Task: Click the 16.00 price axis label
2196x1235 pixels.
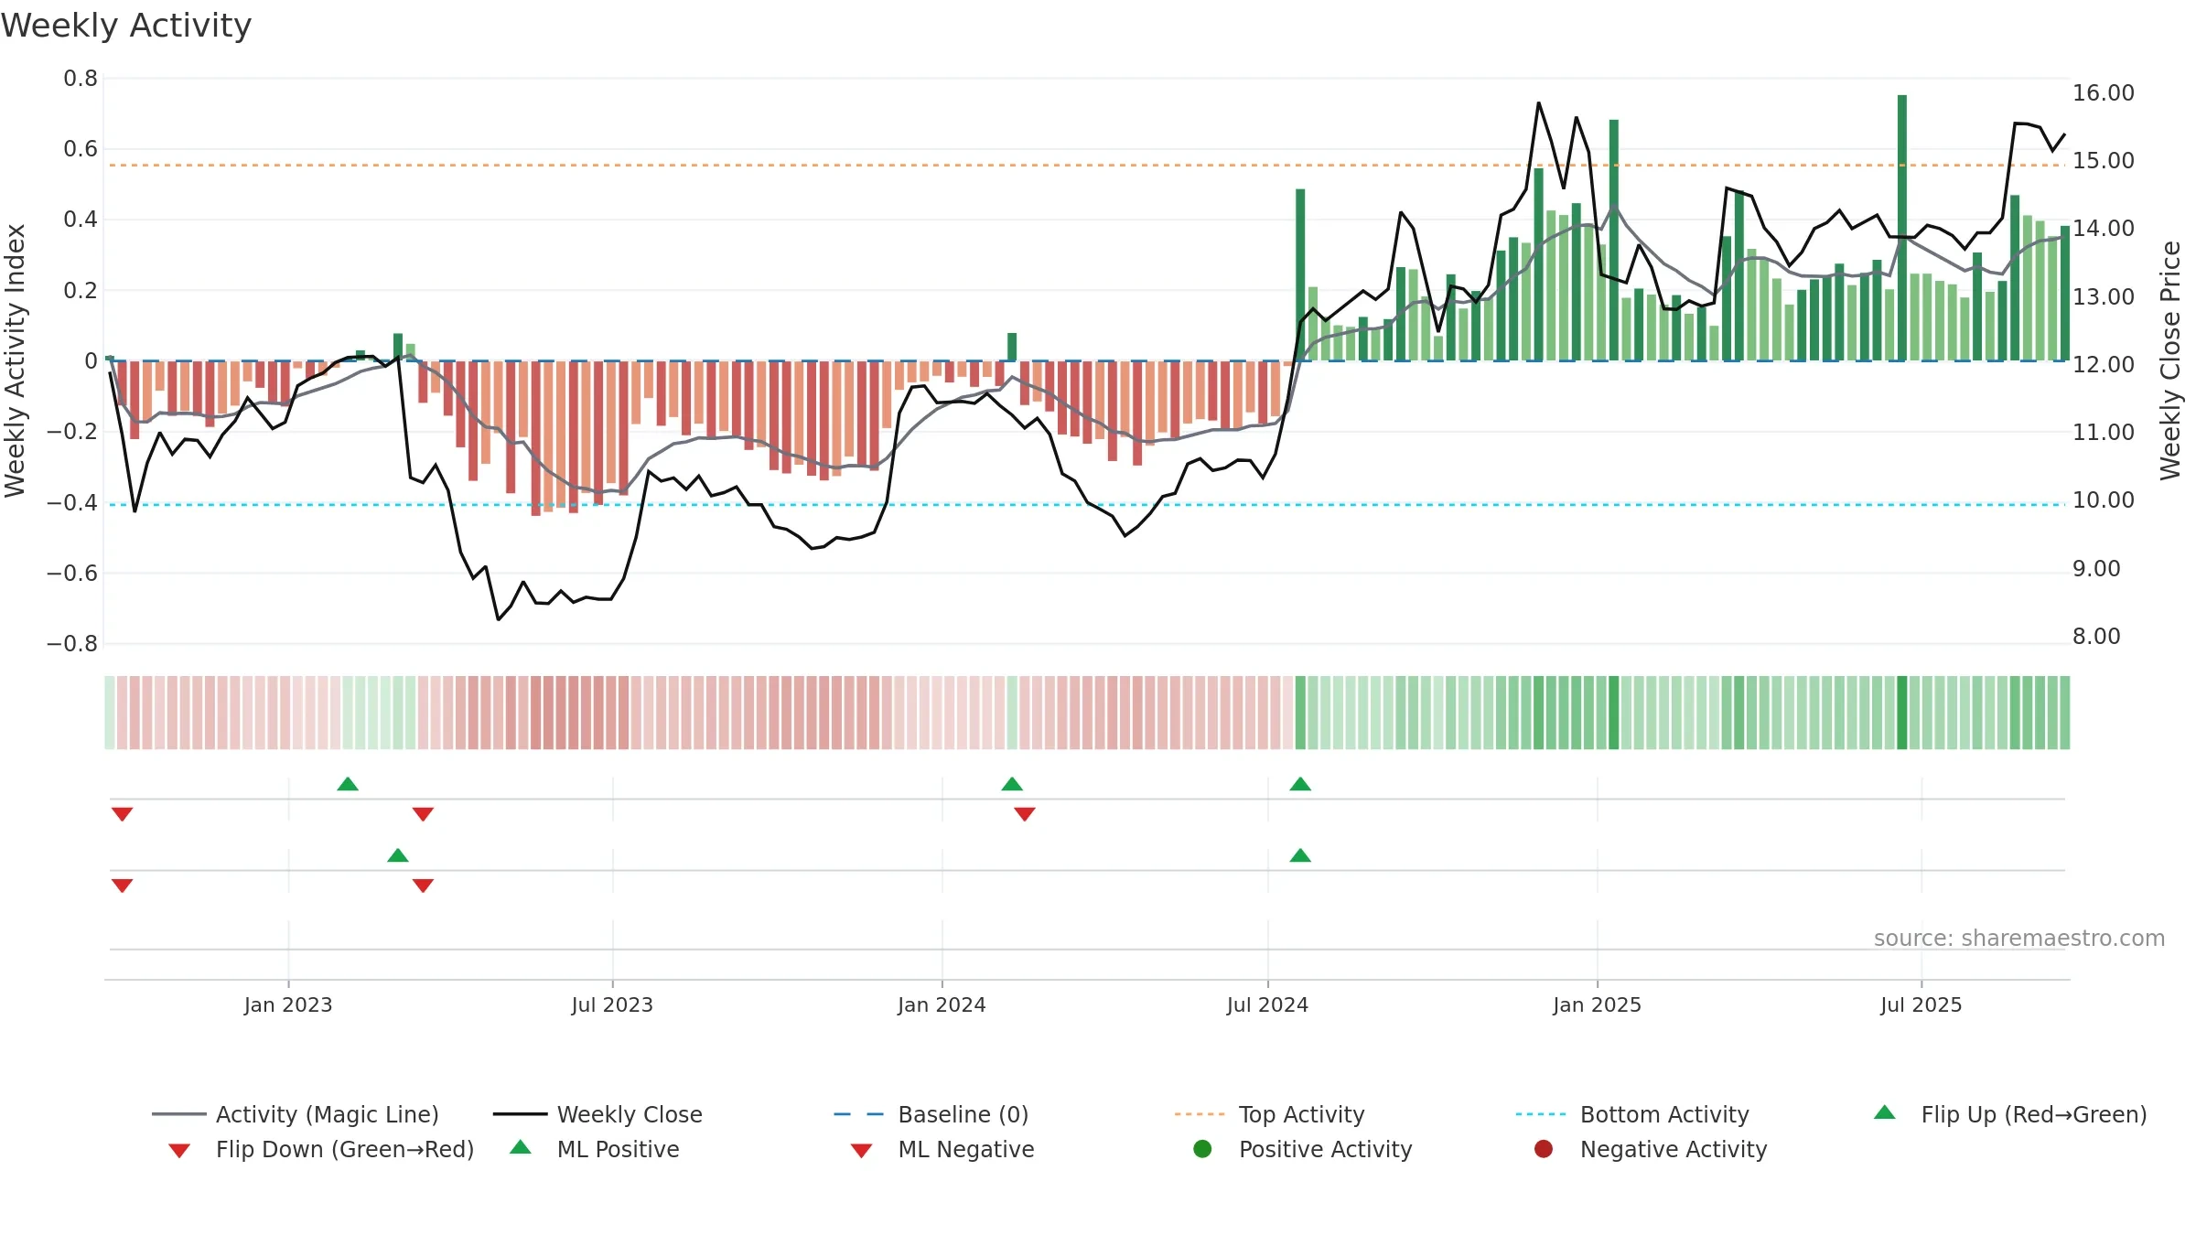Action: point(2104,93)
